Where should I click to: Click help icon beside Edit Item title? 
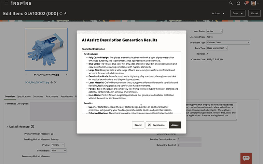coord(61,13)
